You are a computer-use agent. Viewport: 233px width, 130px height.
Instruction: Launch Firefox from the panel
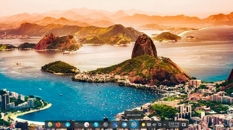[58, 125]
